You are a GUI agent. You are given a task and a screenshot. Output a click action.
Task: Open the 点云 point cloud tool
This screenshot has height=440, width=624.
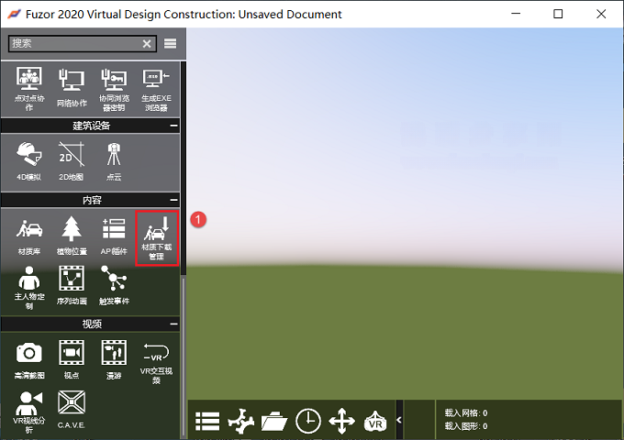point(114,160)
